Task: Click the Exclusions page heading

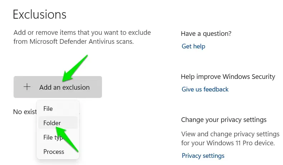Action: tap(39, 14)
